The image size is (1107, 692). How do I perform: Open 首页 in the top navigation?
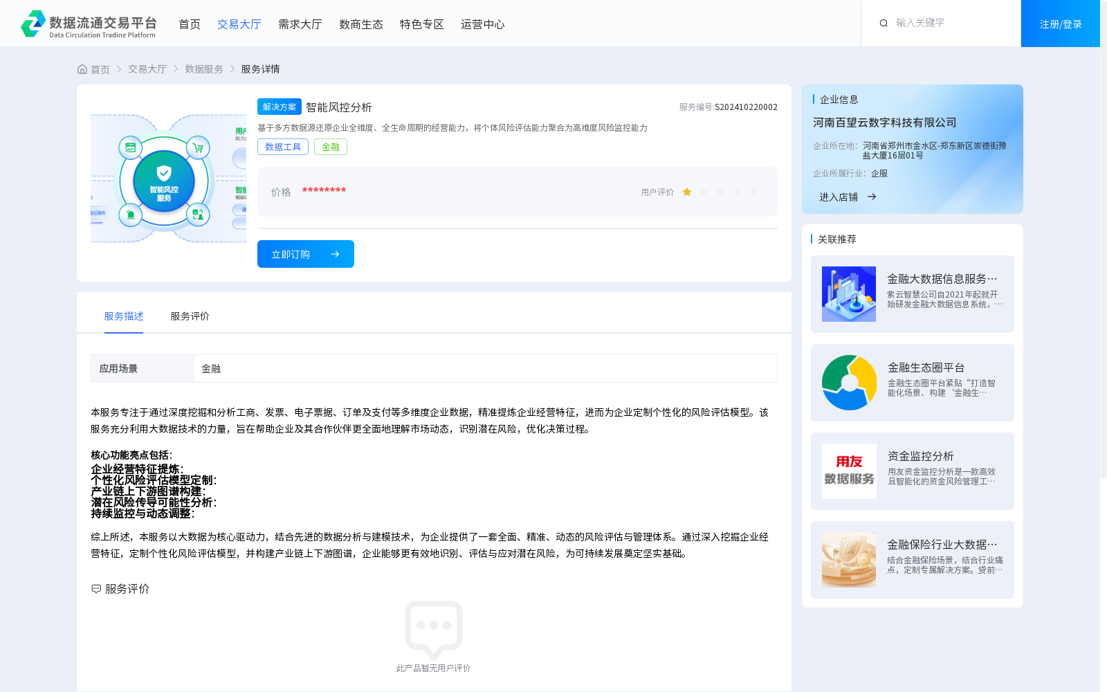(190, 24)
